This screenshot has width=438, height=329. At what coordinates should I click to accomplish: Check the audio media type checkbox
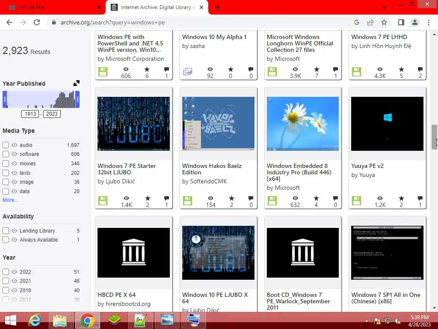pyautogui.click(x=6, y=145)
